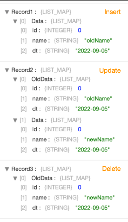Collapse OldData node under Record2

[15, 80]
